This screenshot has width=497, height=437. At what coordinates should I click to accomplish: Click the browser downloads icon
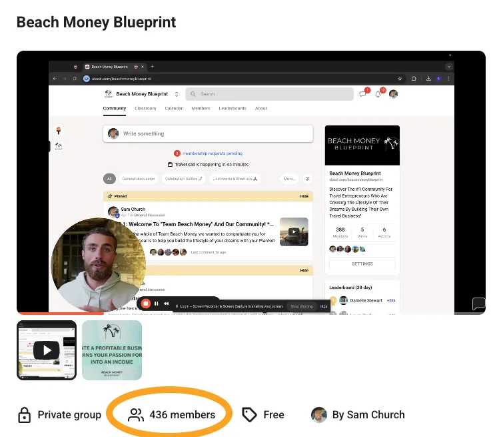pos(428,79)
